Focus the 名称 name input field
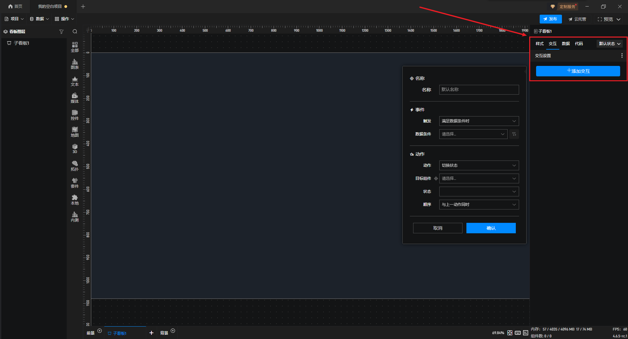 tap(479, 90)
